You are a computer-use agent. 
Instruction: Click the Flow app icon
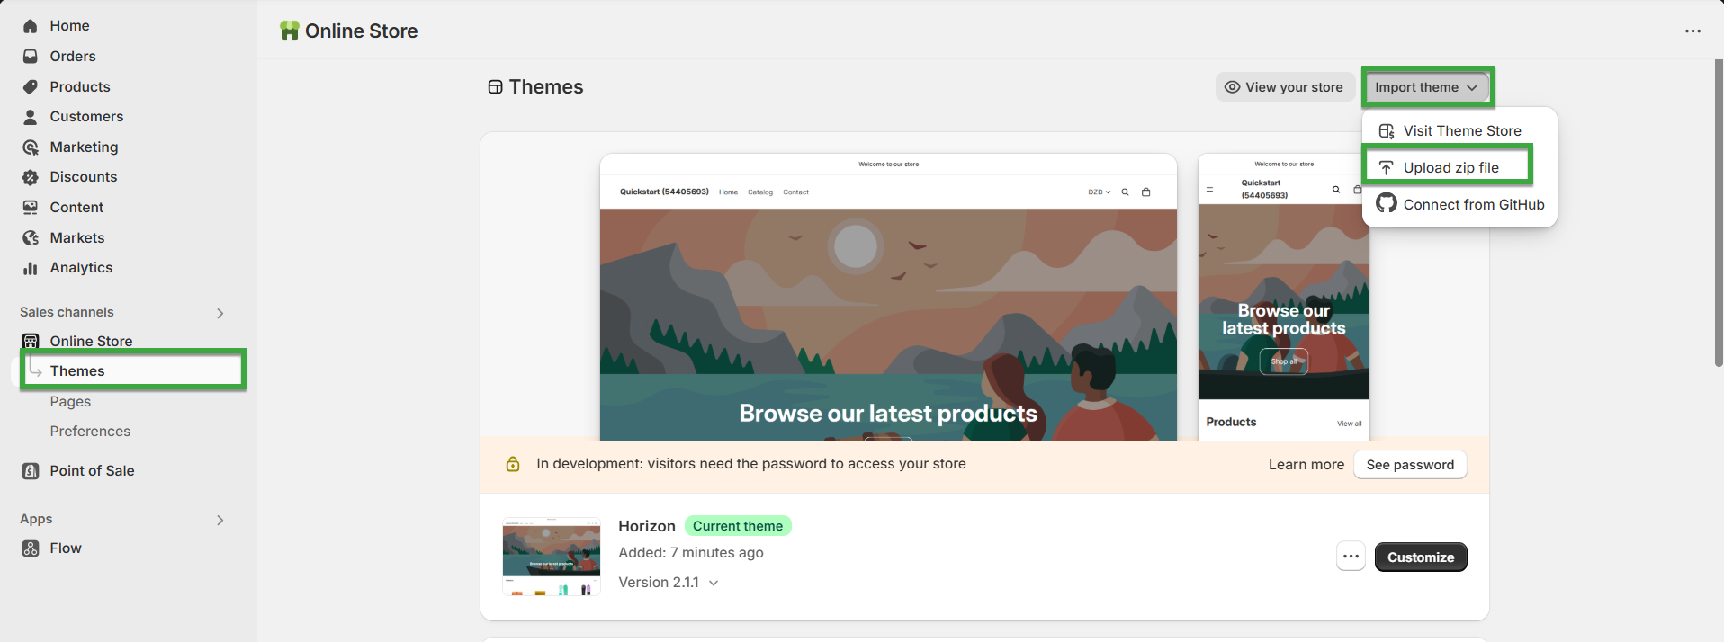point(31,548)
